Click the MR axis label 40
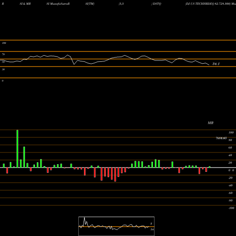236x236 pixels. point(230,155)
